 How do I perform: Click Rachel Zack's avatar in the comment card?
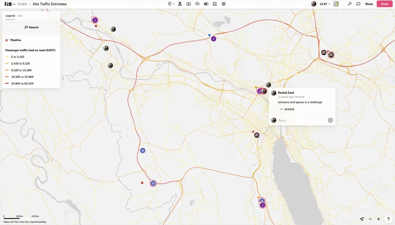(x=274, y=93)
